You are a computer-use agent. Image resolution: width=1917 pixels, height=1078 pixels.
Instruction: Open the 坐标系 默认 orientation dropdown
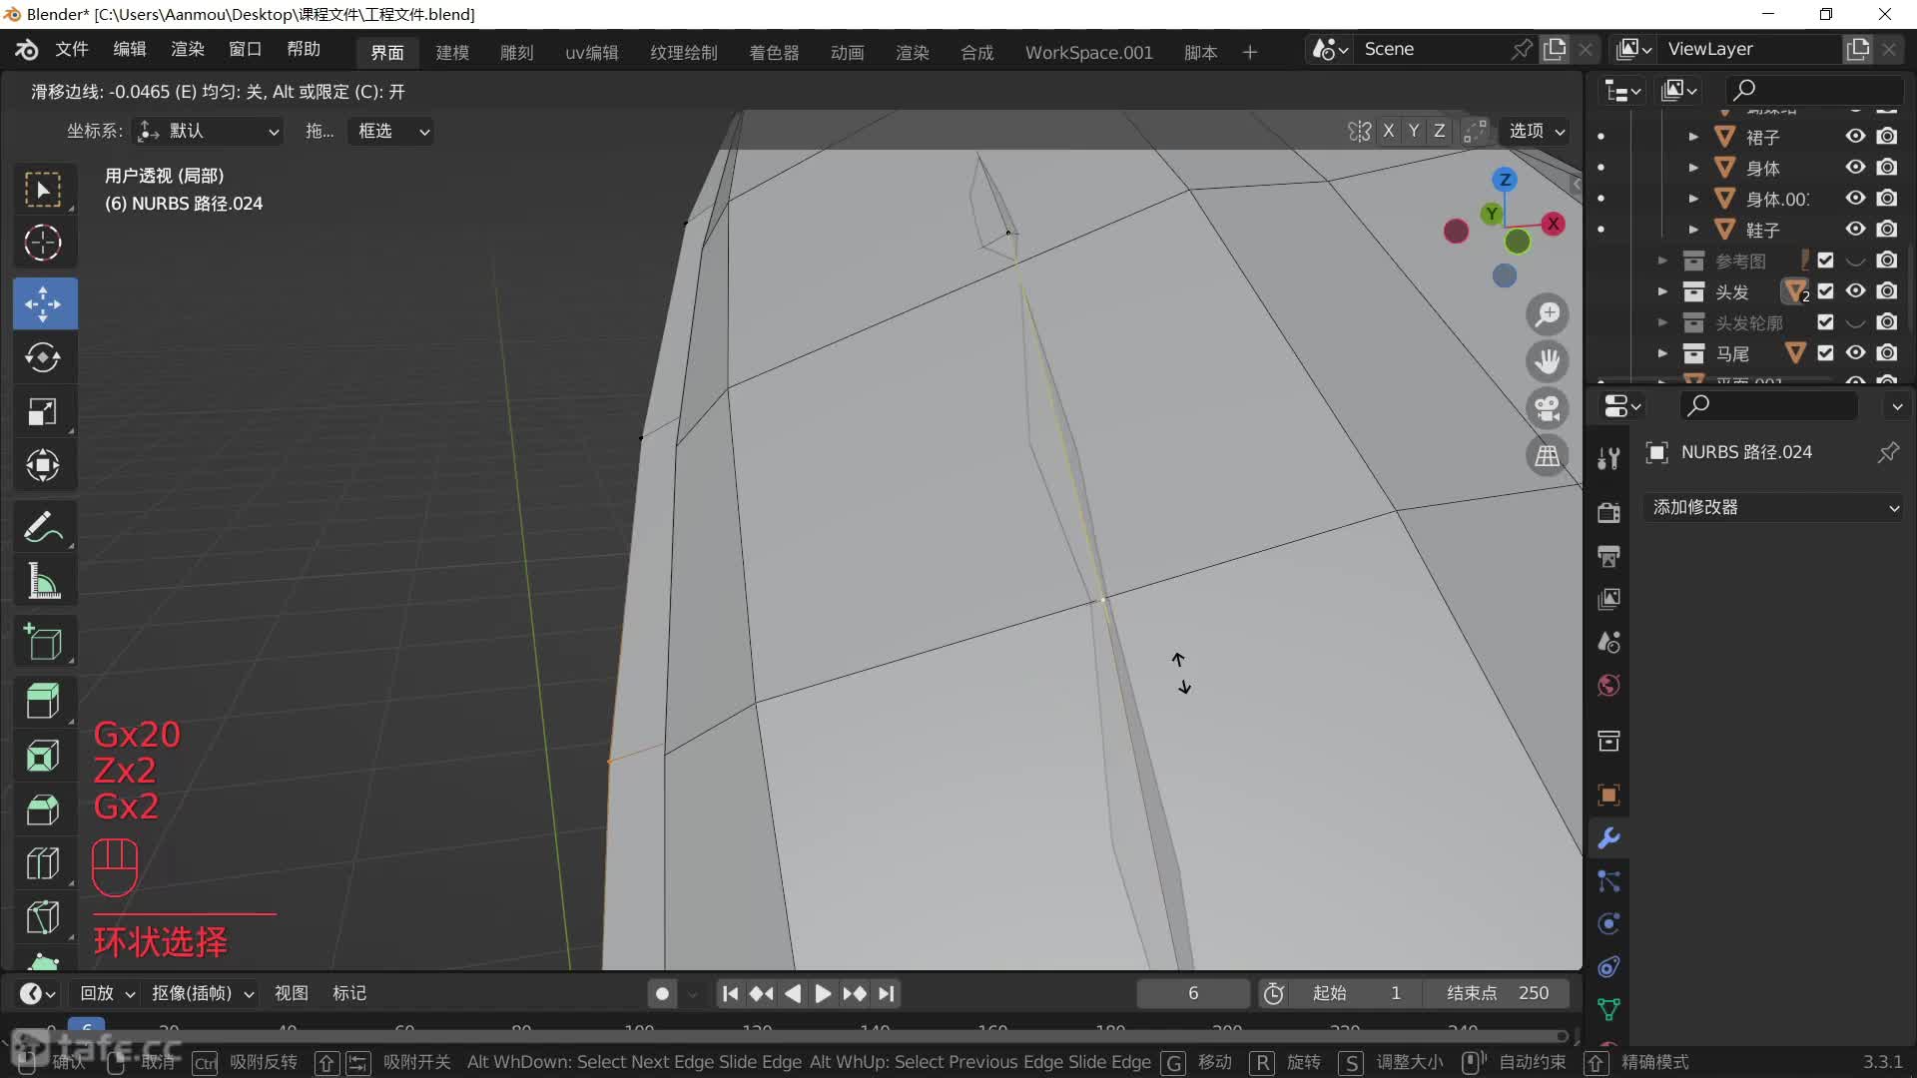[209, 131]
